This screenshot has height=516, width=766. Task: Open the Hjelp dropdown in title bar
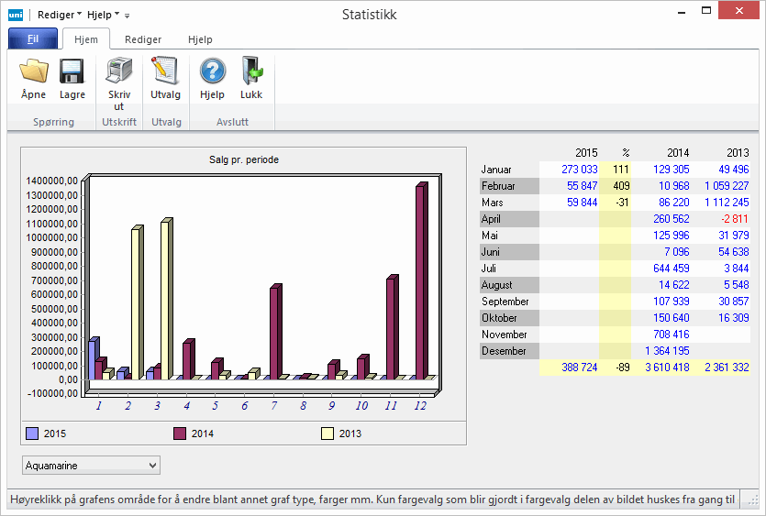(103, 15)
